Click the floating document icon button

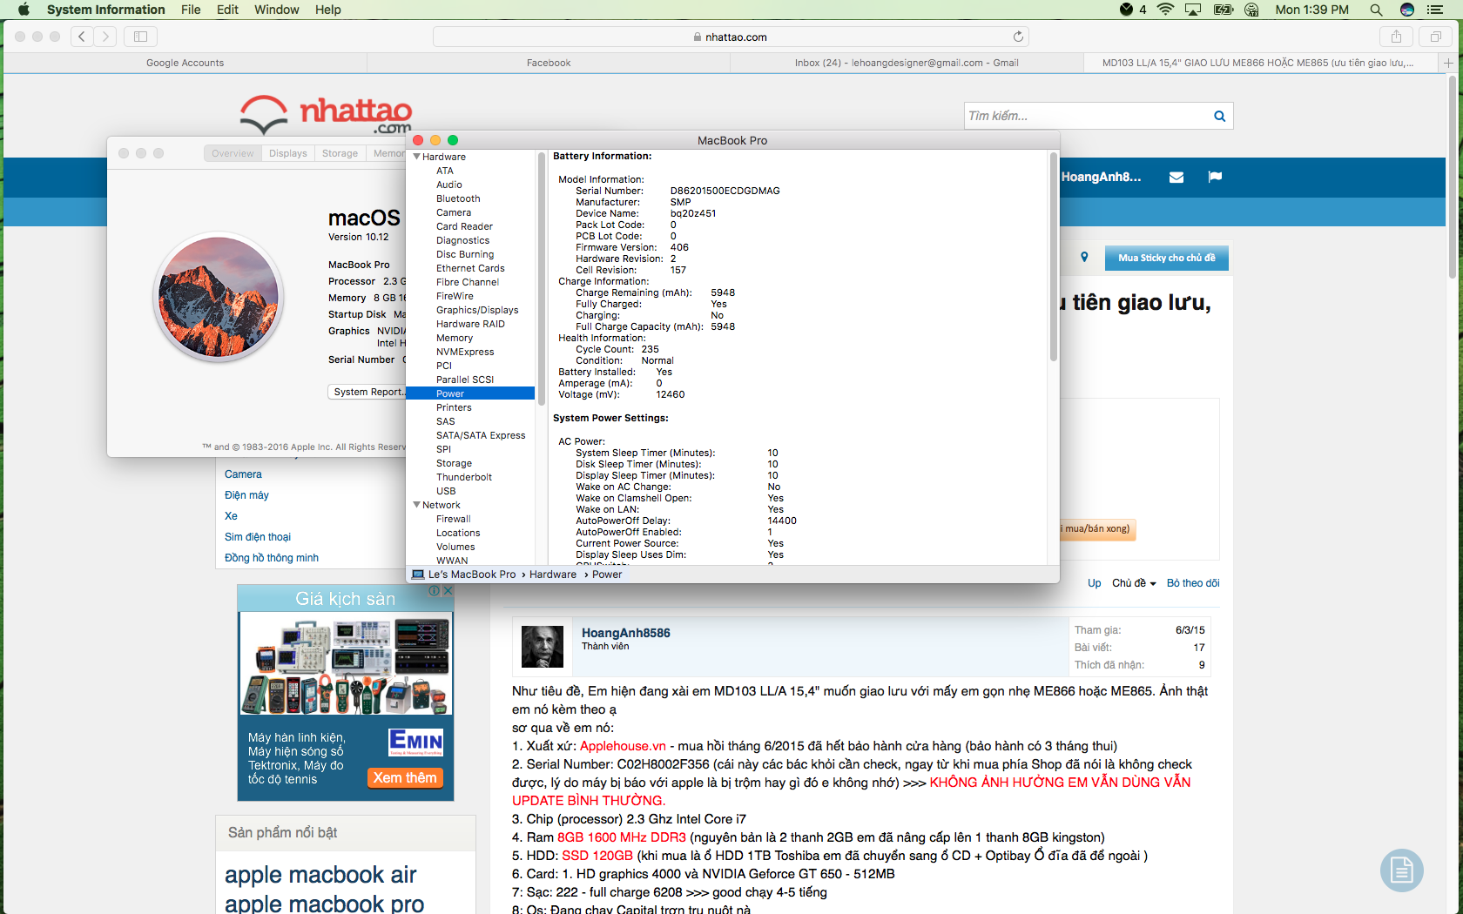1401,870
